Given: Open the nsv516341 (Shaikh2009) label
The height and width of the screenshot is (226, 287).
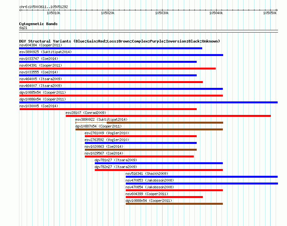Looking at the screenshot, I should [147, 174].
